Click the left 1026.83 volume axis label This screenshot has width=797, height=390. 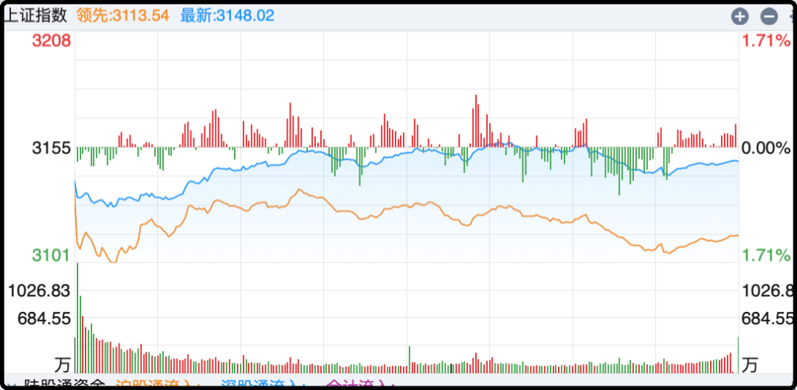click(39, 290)
